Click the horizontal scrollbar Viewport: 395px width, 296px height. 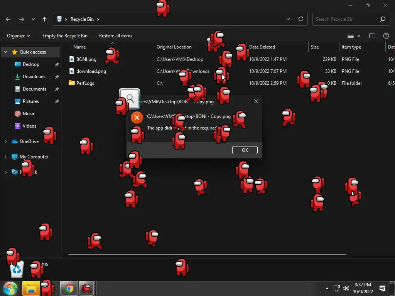click(x=207, y=255)
